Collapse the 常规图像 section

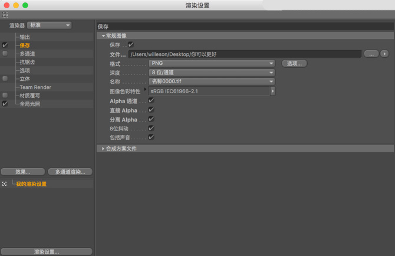[x=103, y=36]
